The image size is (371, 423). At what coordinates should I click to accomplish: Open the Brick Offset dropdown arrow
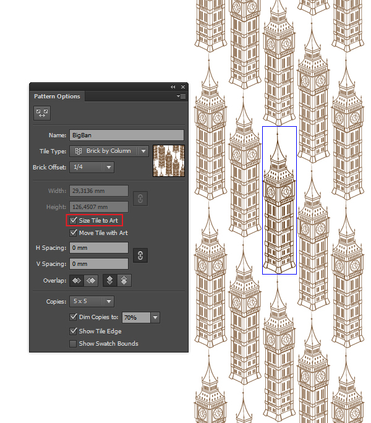point(109,167)
